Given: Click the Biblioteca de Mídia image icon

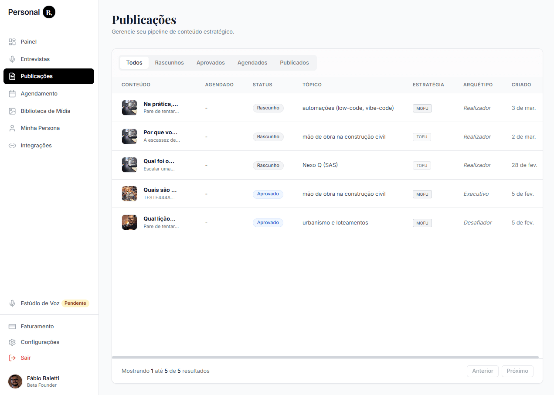Looking at the screenshot, I should tap(12, 111).
